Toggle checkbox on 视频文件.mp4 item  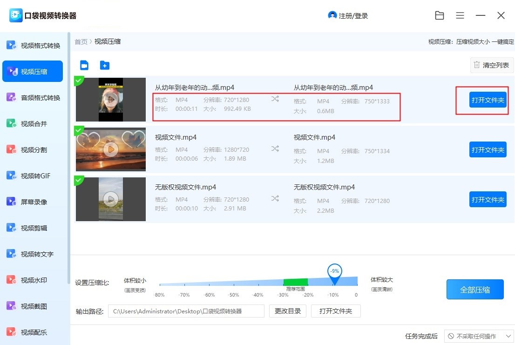pyautogui.click(x=79, y=131)
